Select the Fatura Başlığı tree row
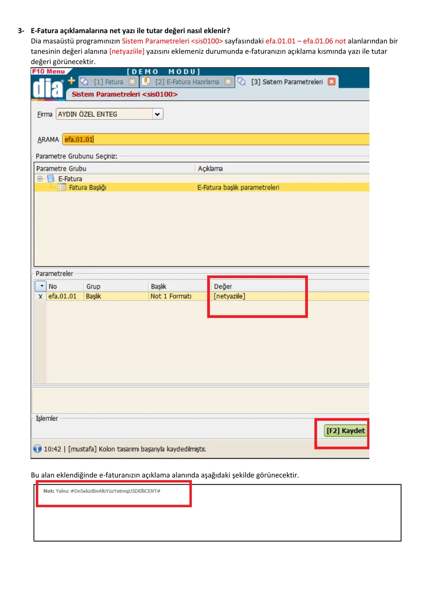The height and width of the screenshot is (604, 427). [202, 187]
